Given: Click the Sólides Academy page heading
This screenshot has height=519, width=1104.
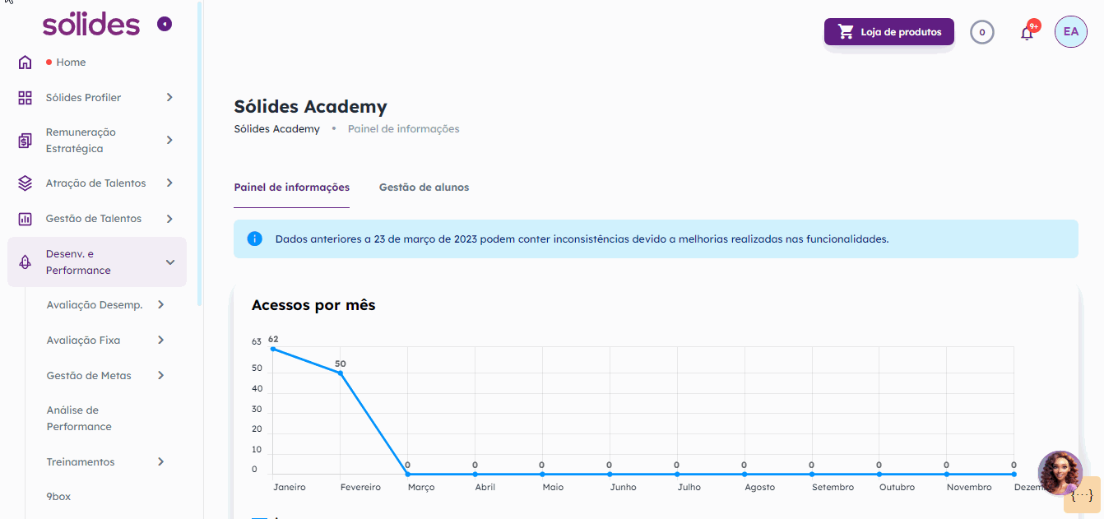Looking at the screenshot, I should click(310, 107).
